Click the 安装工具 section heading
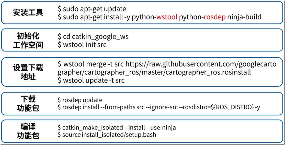 [28, 12]
